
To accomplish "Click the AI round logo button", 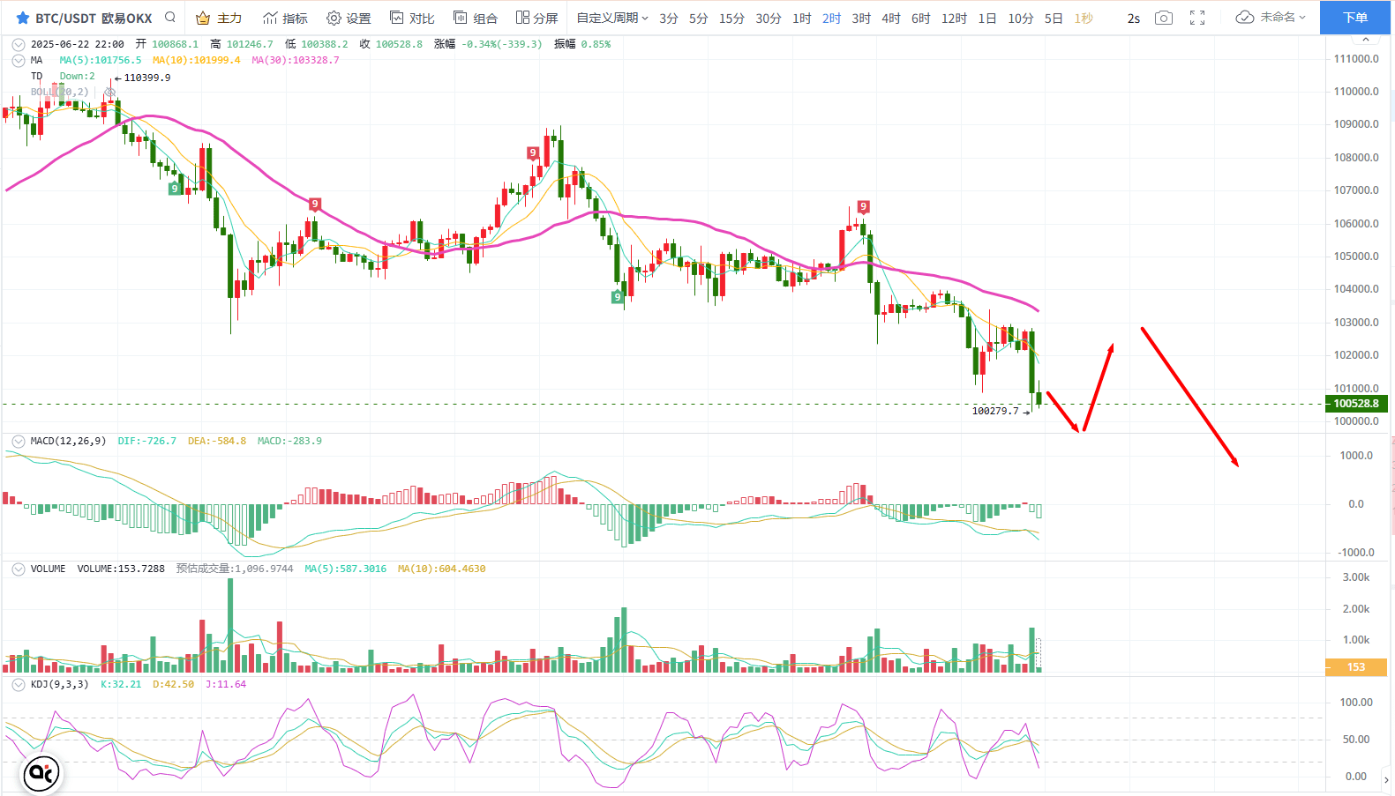I will point(41,773).
